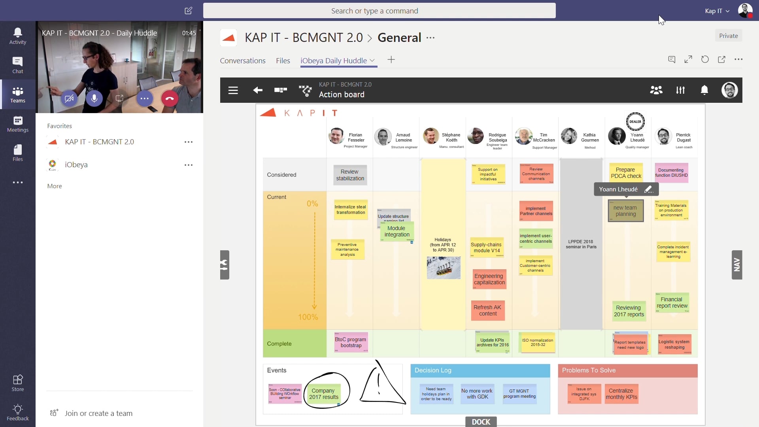Click the Decision Log header

pyautogui.click(x=480, y=370)
